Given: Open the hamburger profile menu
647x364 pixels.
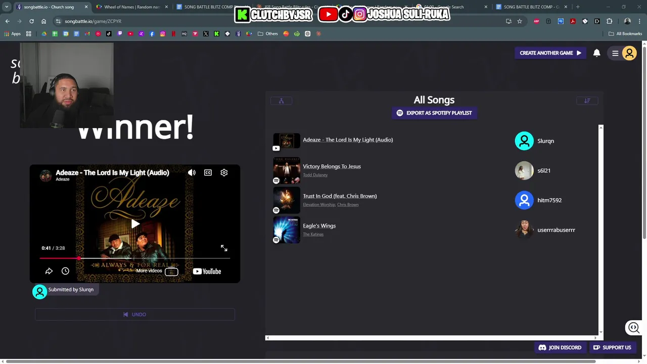Looking at the screenshot, I should click(x=623, y=53).
